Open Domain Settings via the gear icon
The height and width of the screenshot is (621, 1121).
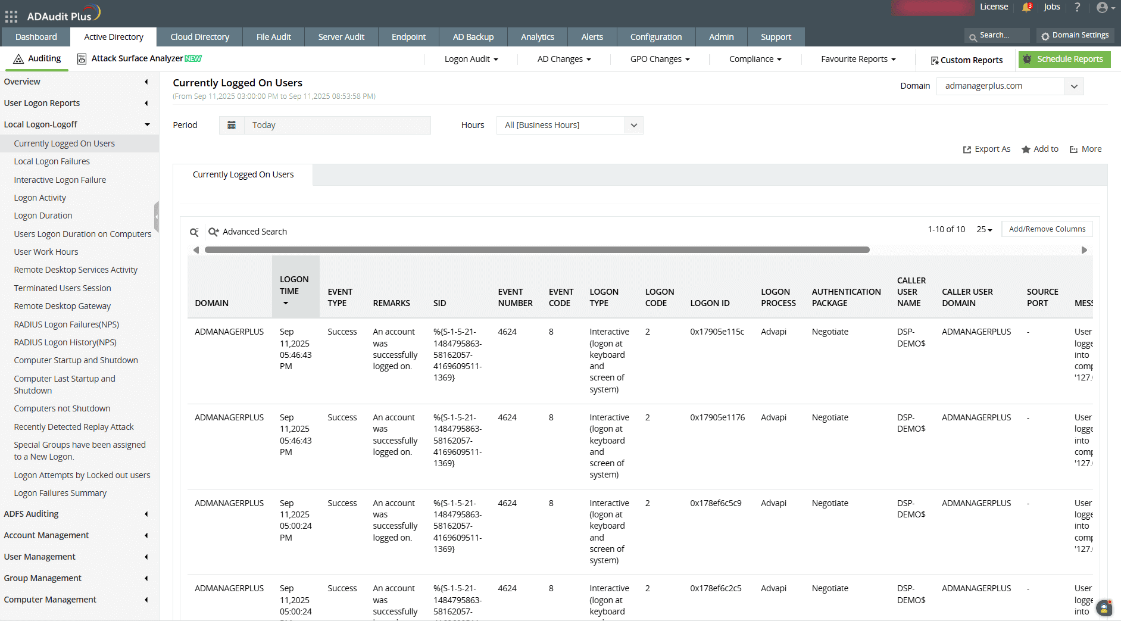(x=1045, y=35)
